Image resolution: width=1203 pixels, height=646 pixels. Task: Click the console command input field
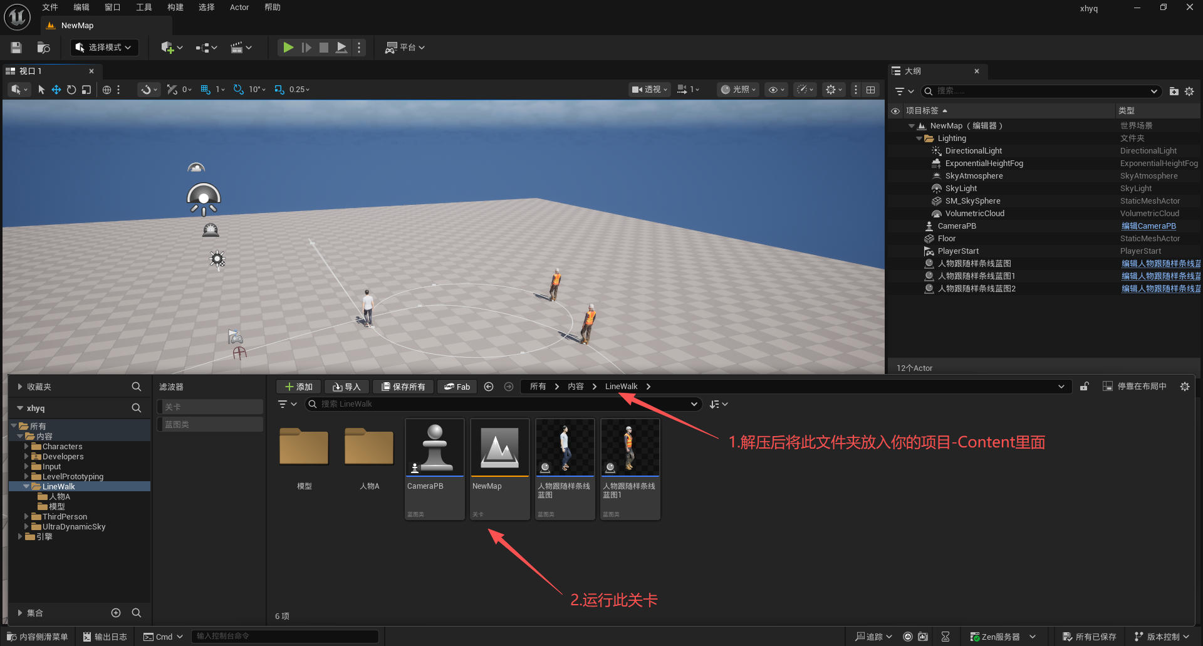(285, 637)
